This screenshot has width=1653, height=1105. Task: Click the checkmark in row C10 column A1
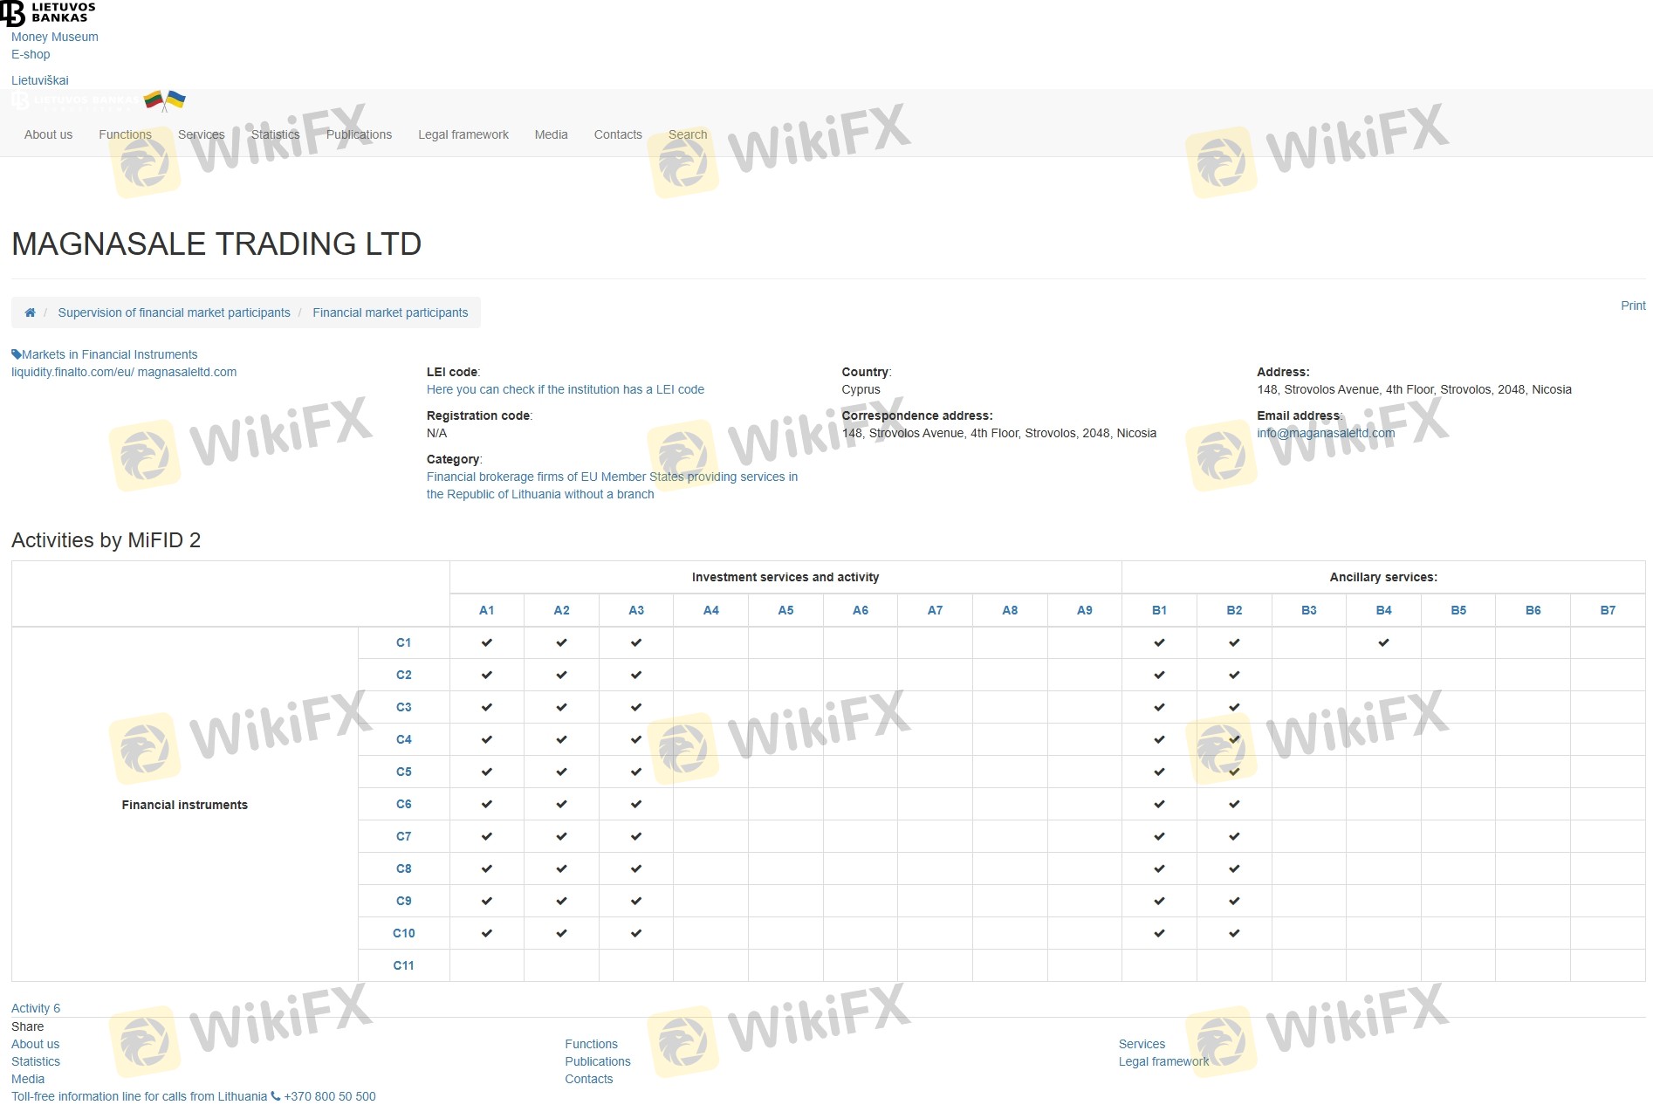pos(487,933)
